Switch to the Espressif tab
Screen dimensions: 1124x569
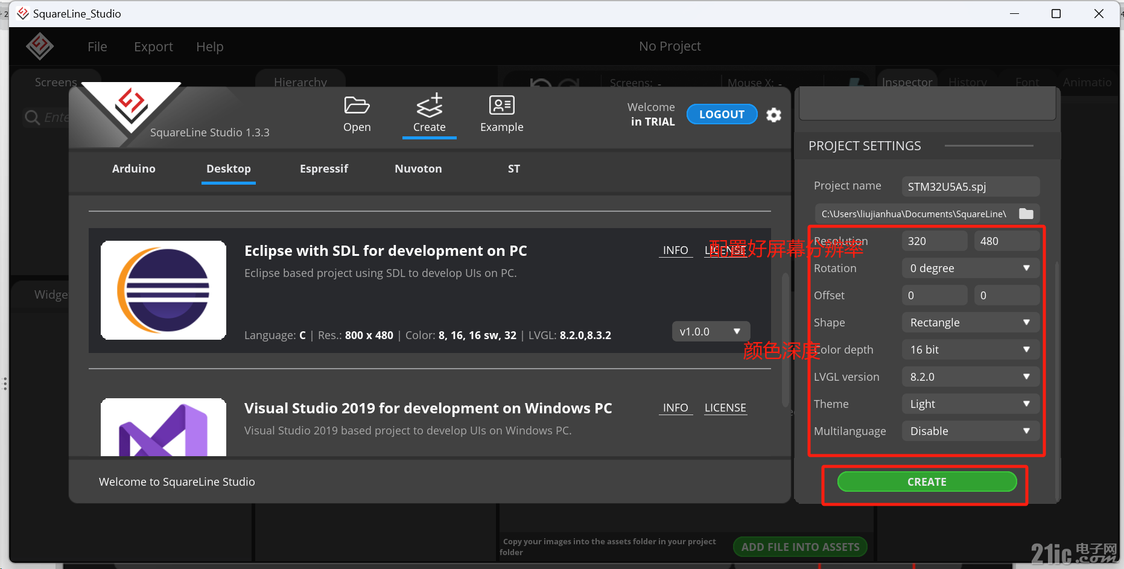tap(324, 169)
